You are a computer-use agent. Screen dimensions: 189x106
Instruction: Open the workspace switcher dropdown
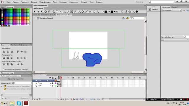coord(141,2)
